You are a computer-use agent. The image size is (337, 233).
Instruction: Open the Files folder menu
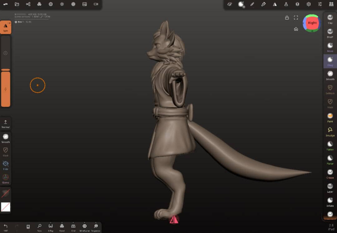pyautogui.click(x=17, y=4)
